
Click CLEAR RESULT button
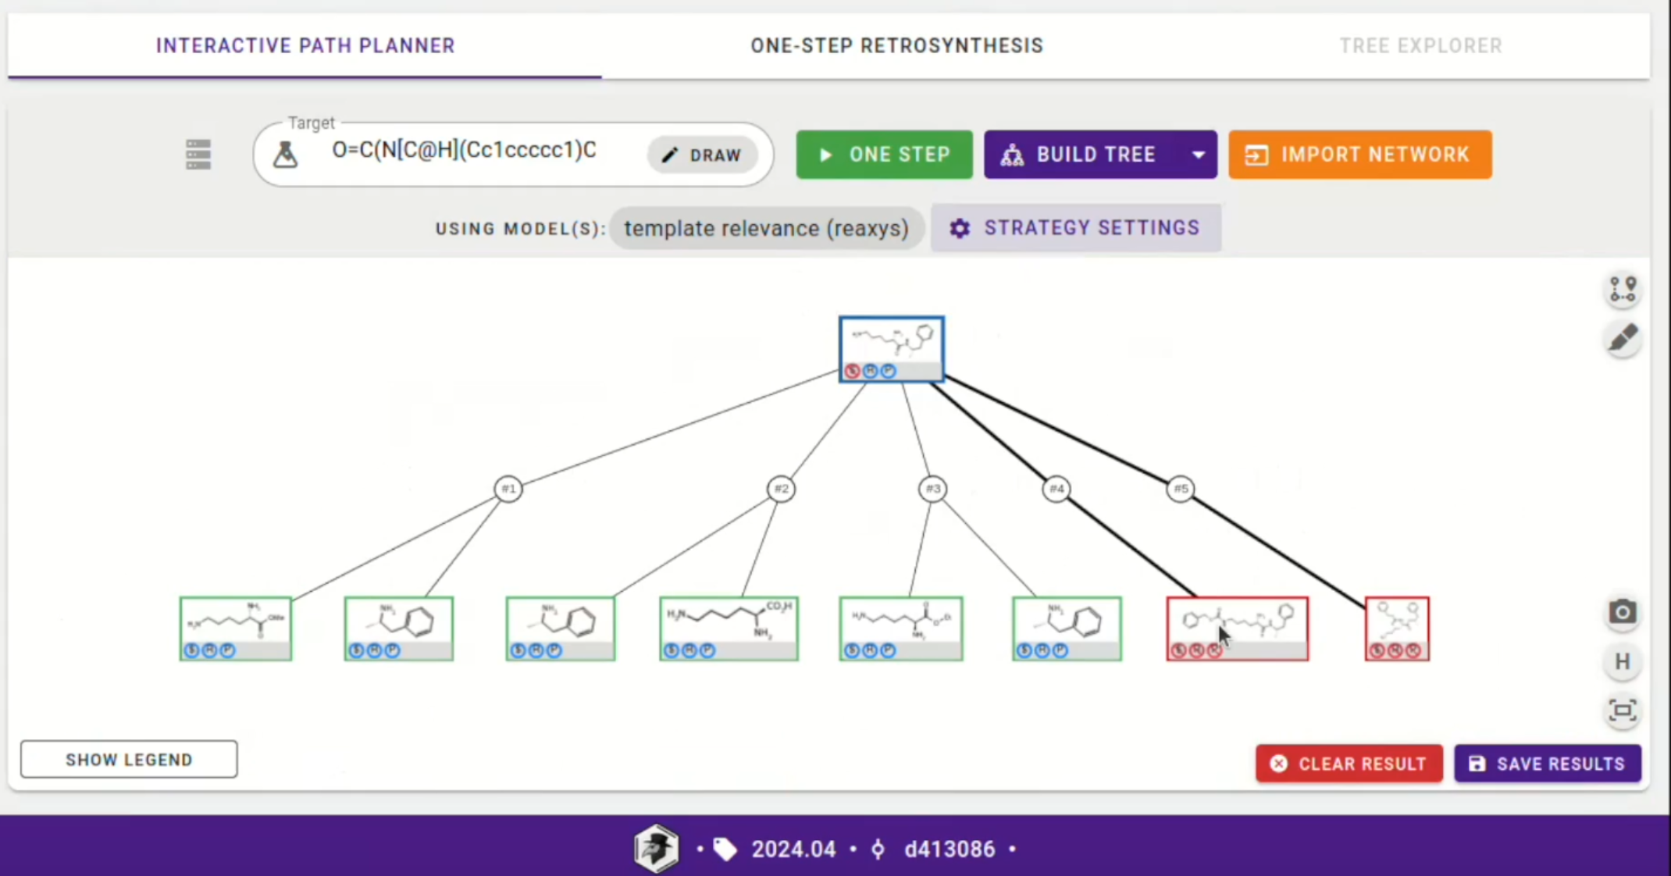(1349, 764)
